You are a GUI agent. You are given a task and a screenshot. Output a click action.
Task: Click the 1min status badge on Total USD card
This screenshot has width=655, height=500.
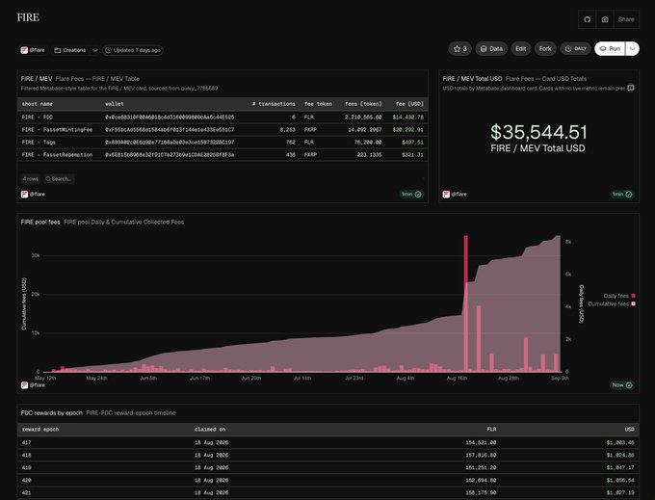tap(622, 195)
